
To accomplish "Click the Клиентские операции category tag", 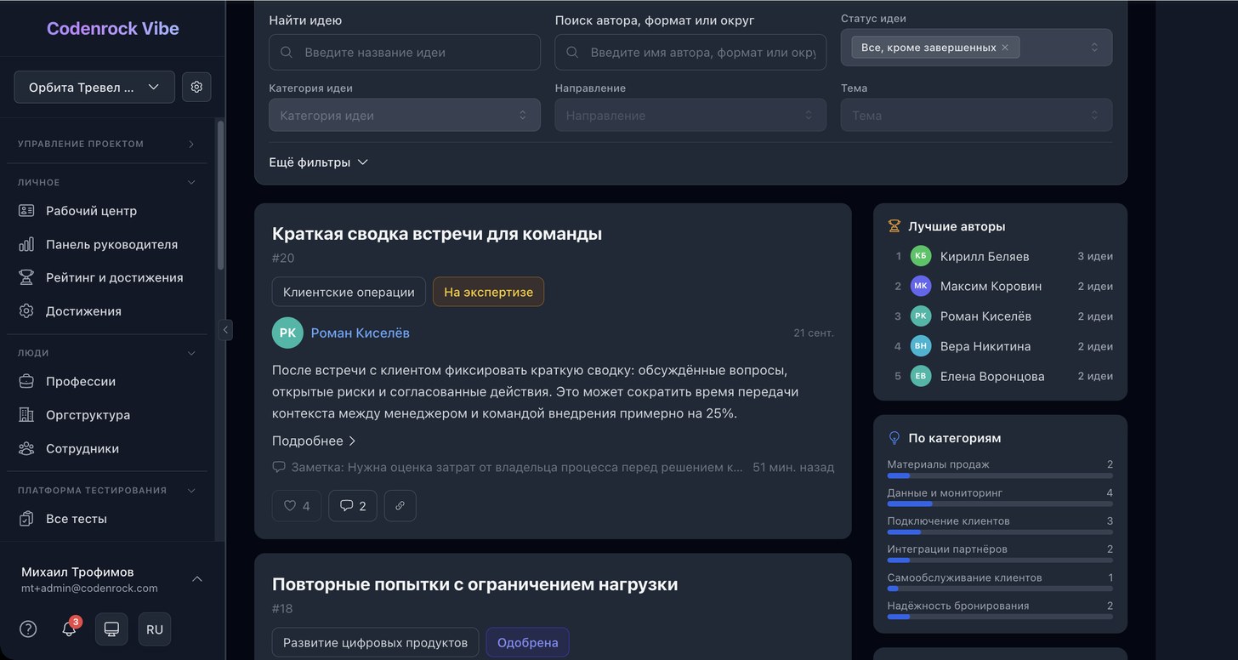I will pyautogui.click(x=349, y=292).
